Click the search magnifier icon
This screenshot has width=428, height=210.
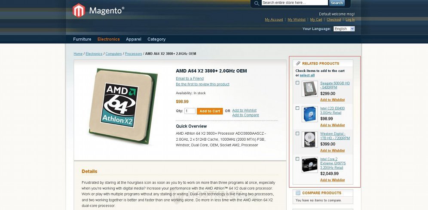tap(257, 3)
